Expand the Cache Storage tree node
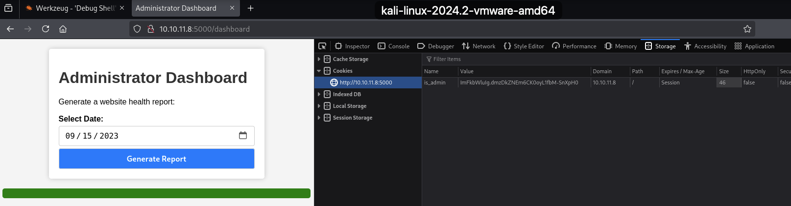The image size is (791, 206). 319,59
